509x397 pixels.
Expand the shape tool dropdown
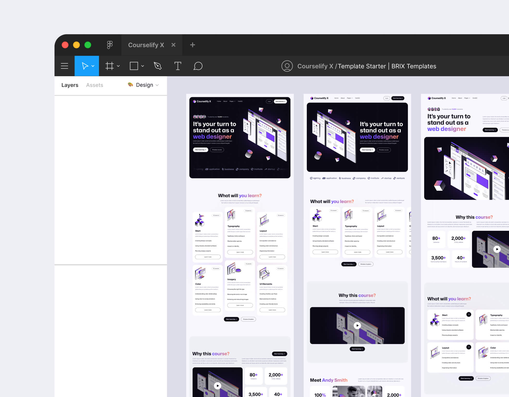click(x=142, y=66)
